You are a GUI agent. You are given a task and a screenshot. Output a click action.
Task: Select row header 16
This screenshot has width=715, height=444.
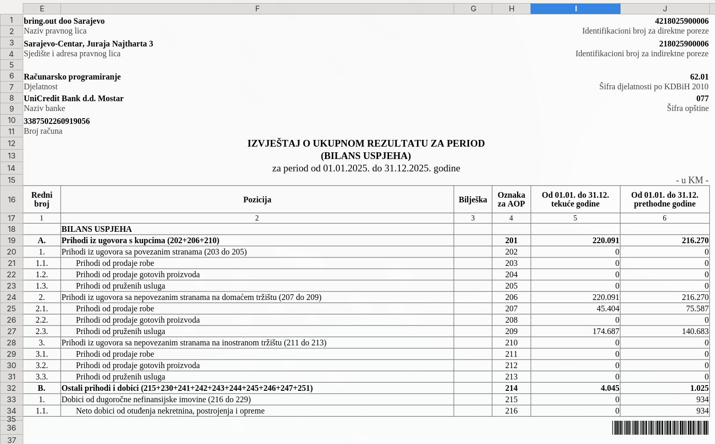coord(11,199)
